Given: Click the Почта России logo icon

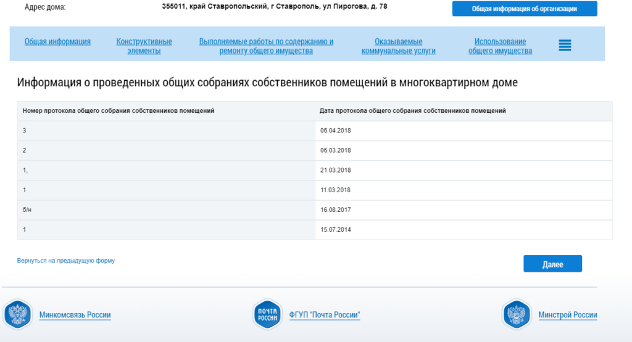Looking at the screenshot, I should pos(267,314).
